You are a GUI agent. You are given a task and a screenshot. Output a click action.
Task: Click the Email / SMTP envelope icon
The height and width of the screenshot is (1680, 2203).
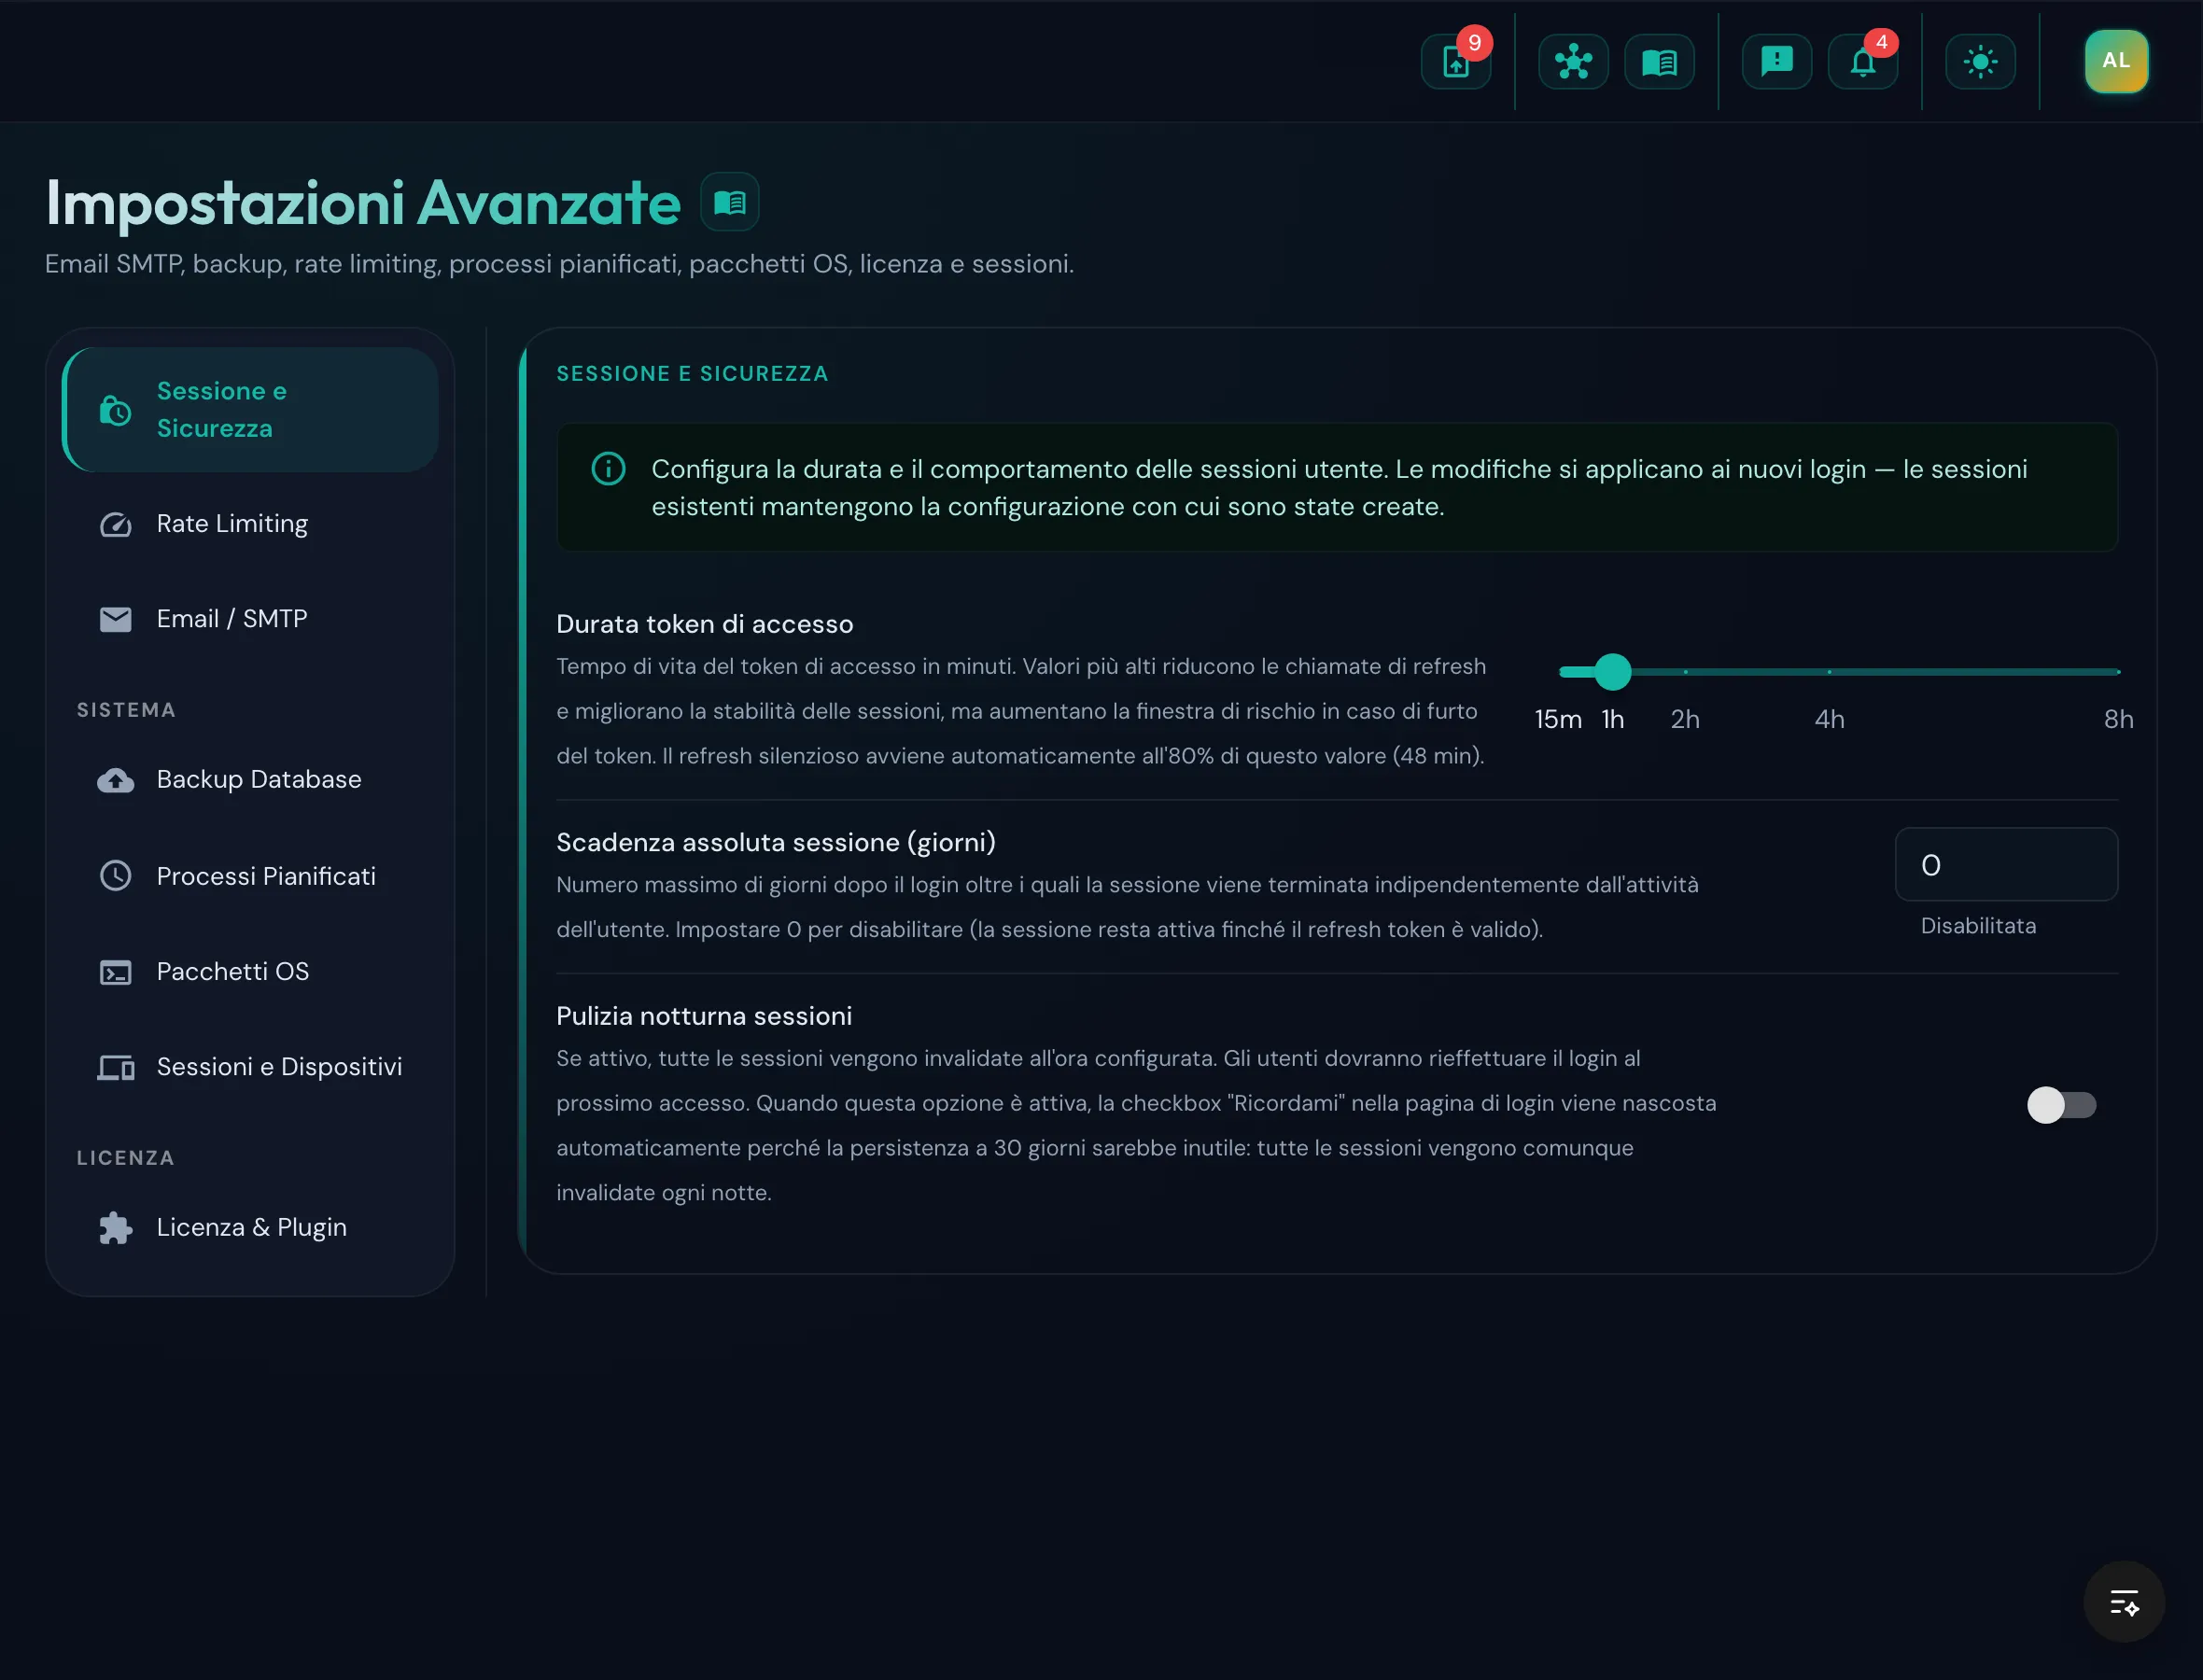pos(116,619)
